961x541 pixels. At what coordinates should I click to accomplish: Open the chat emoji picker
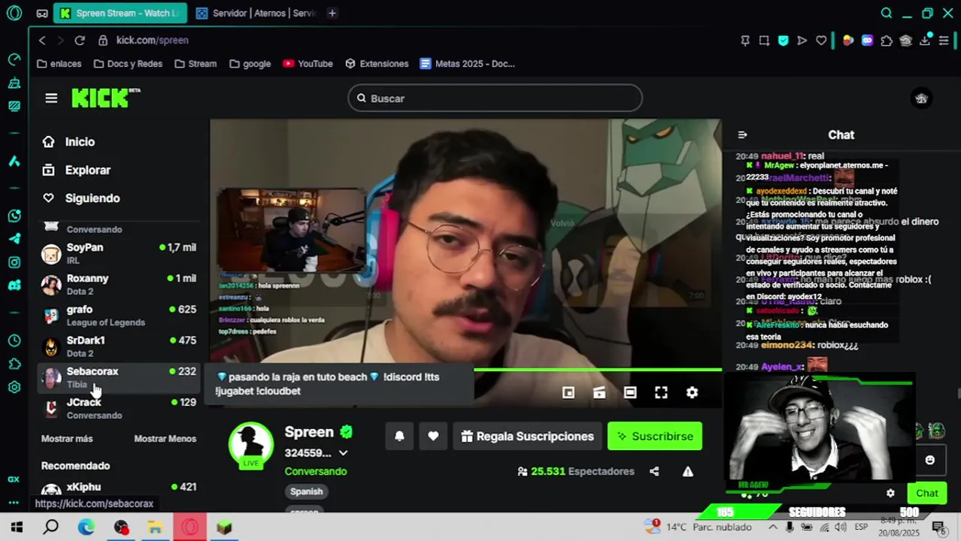click(x=930, y=460)
